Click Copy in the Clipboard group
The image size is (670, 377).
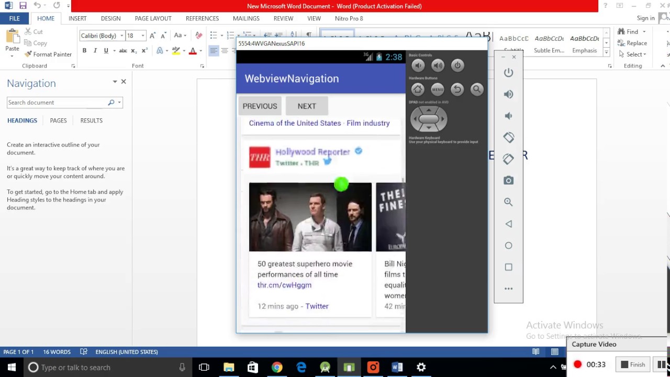(36, 43)
